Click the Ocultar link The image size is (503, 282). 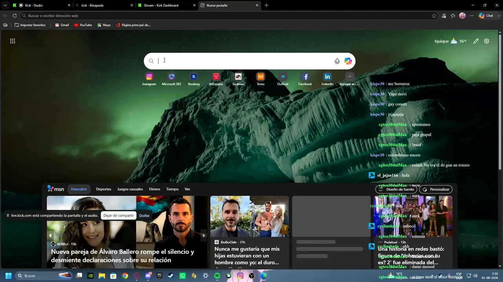click(144, 215)
